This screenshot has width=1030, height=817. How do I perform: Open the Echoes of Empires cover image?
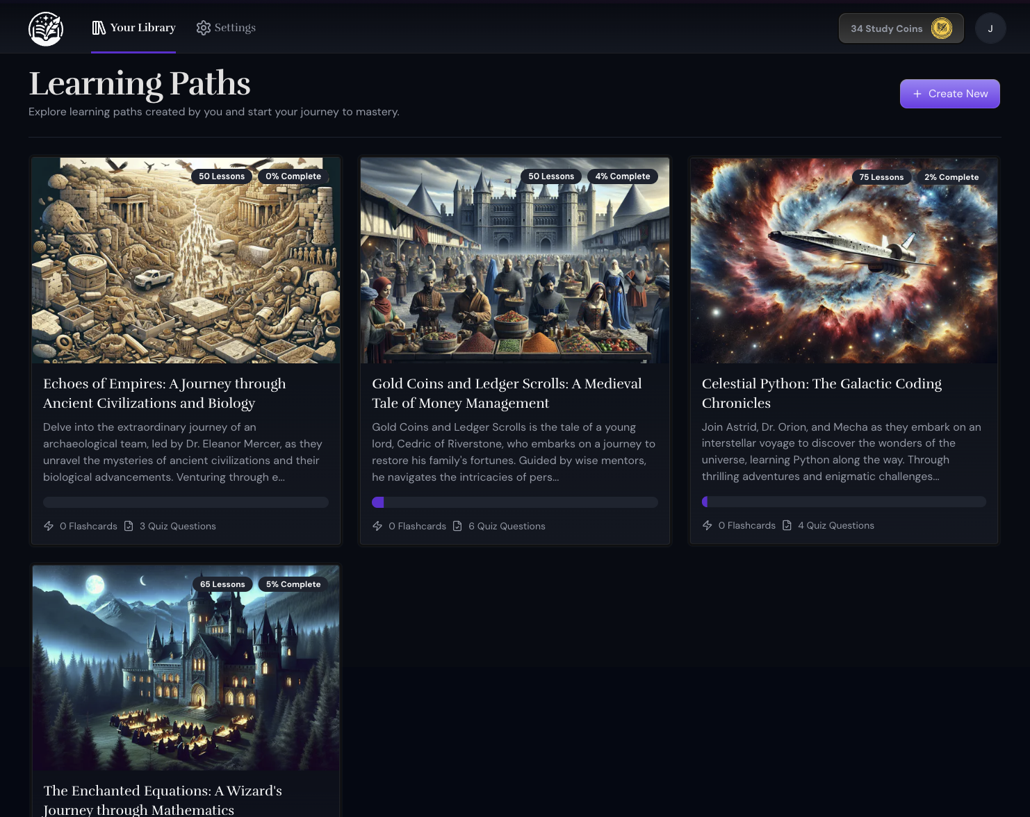[186, 261]
